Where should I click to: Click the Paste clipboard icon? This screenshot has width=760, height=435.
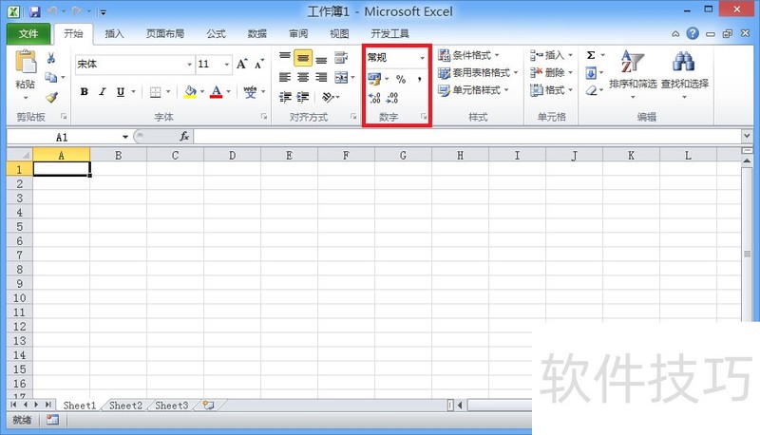click(x=26, y=63)
